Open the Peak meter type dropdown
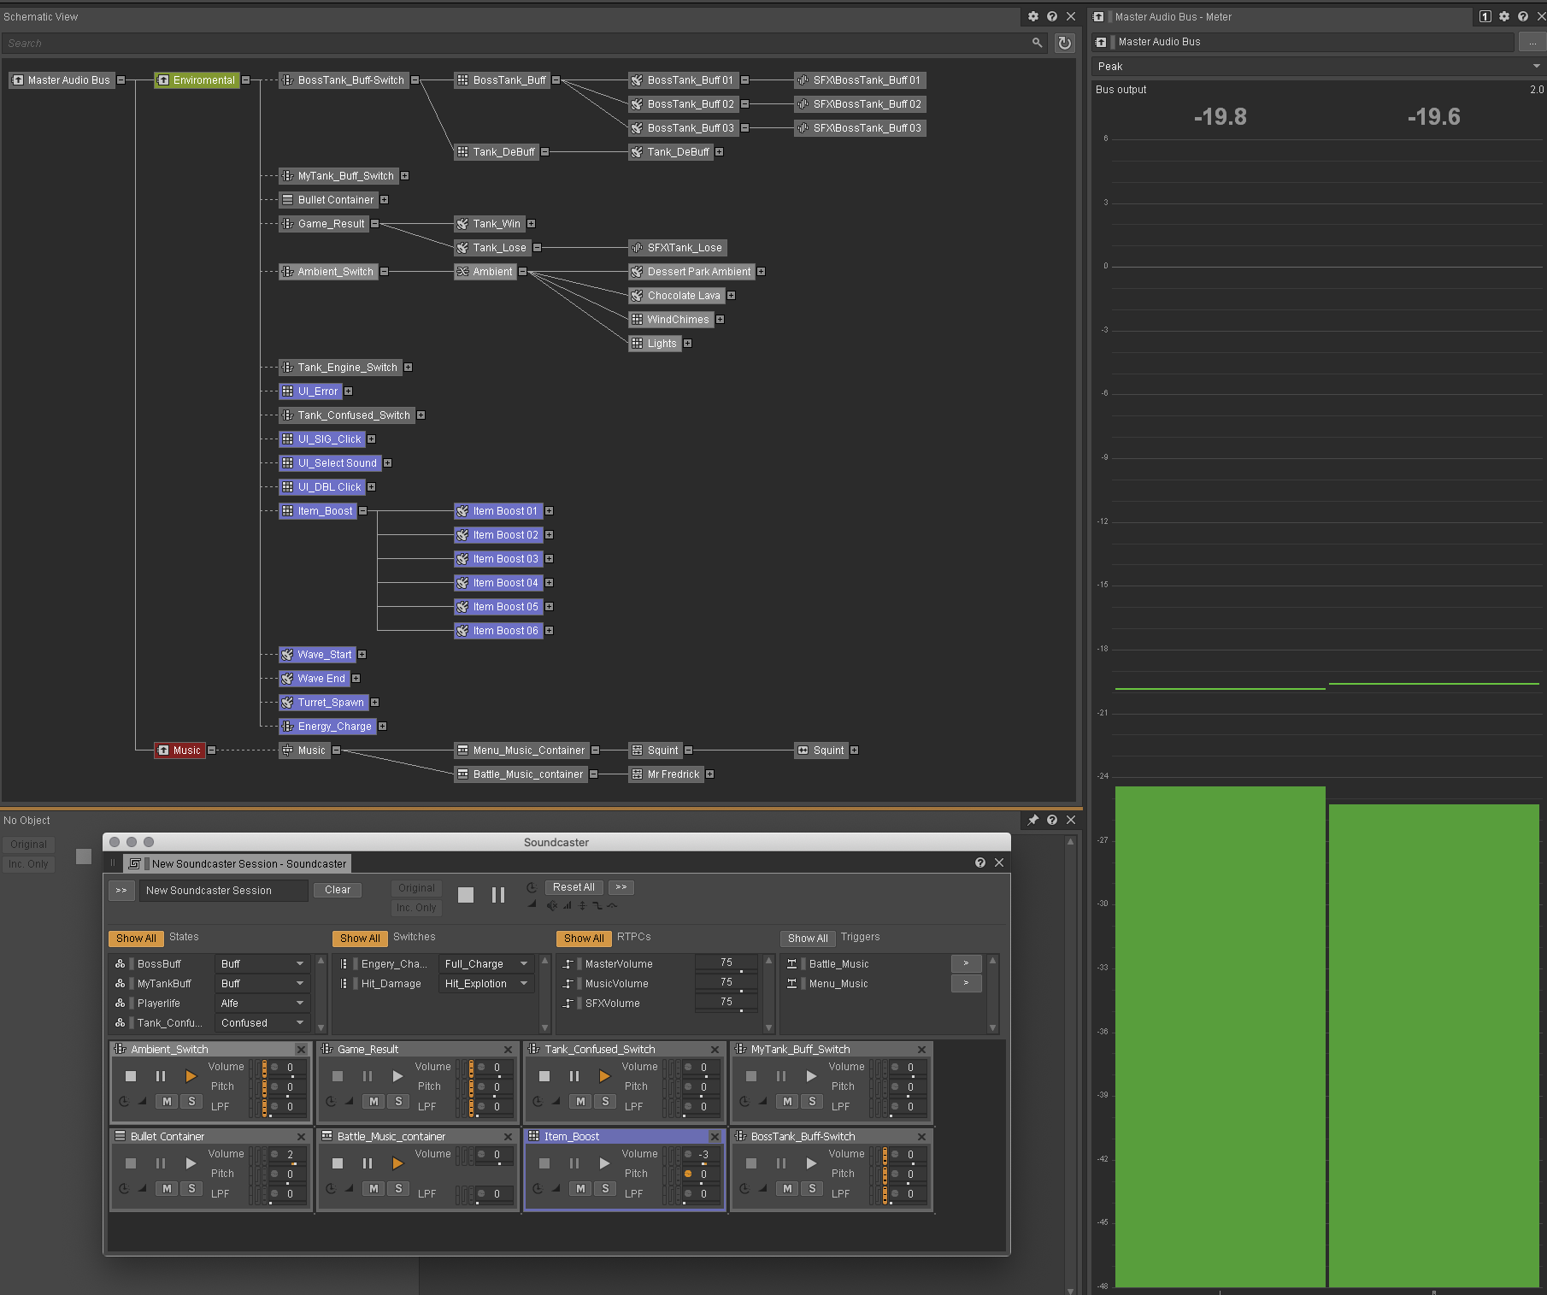 [x=1317, y=66]
